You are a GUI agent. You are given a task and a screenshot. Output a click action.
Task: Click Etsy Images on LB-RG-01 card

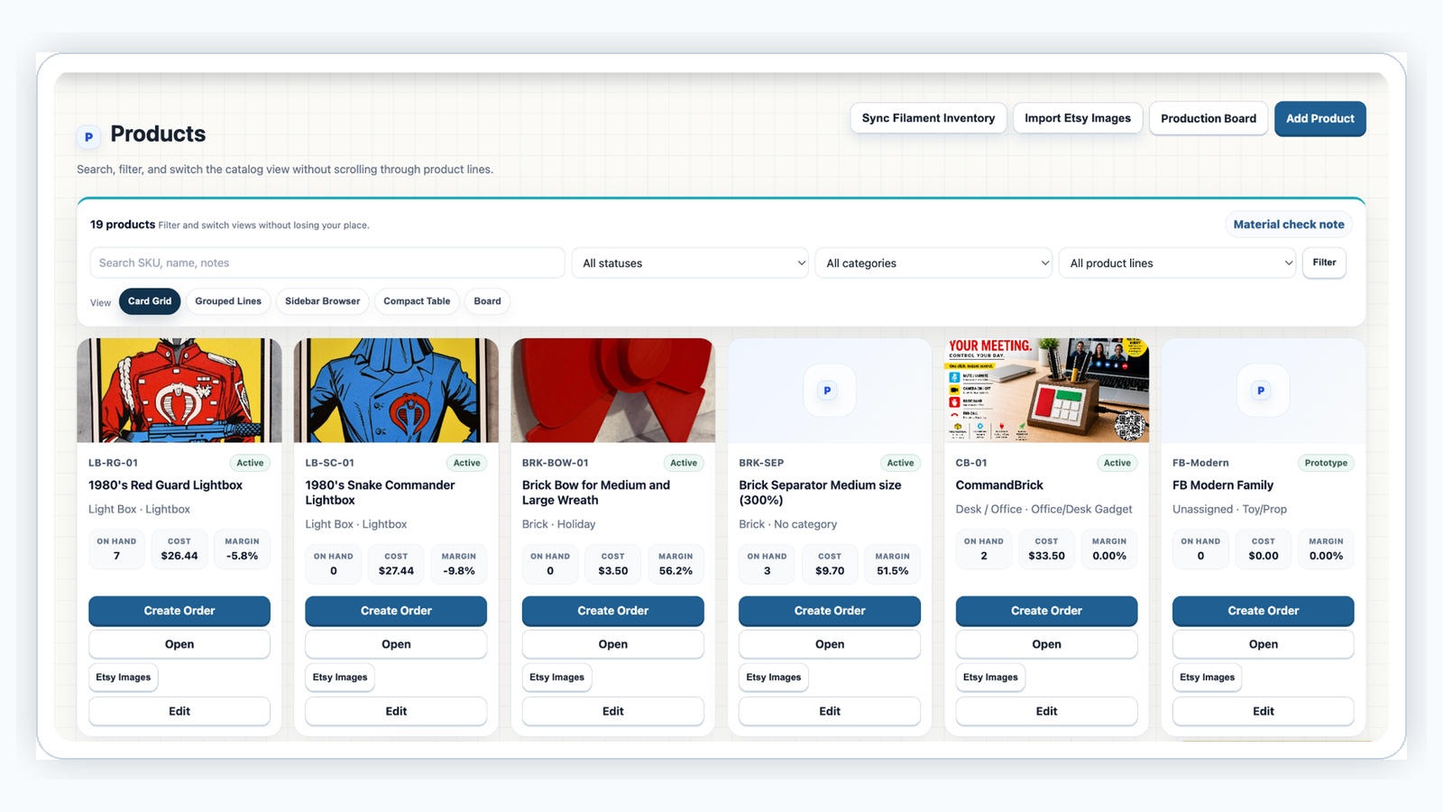[x=124, y=678]
